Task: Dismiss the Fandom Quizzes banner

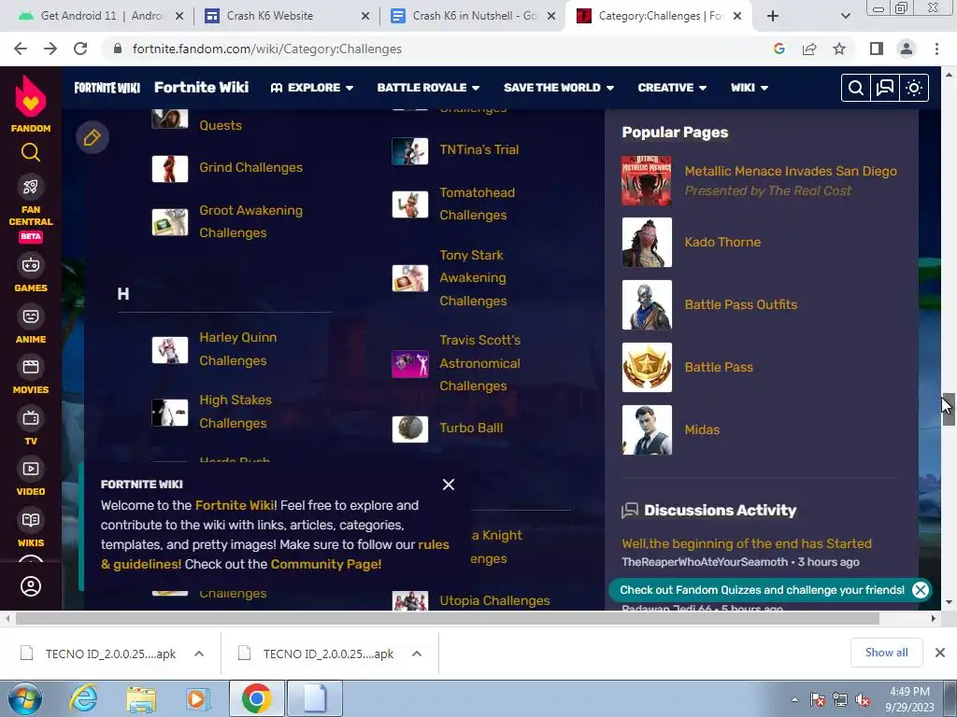Action: click(x=921, y=590)
